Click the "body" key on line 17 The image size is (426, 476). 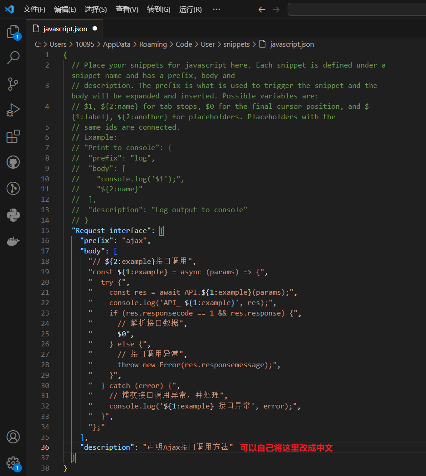tap(93, 251)
